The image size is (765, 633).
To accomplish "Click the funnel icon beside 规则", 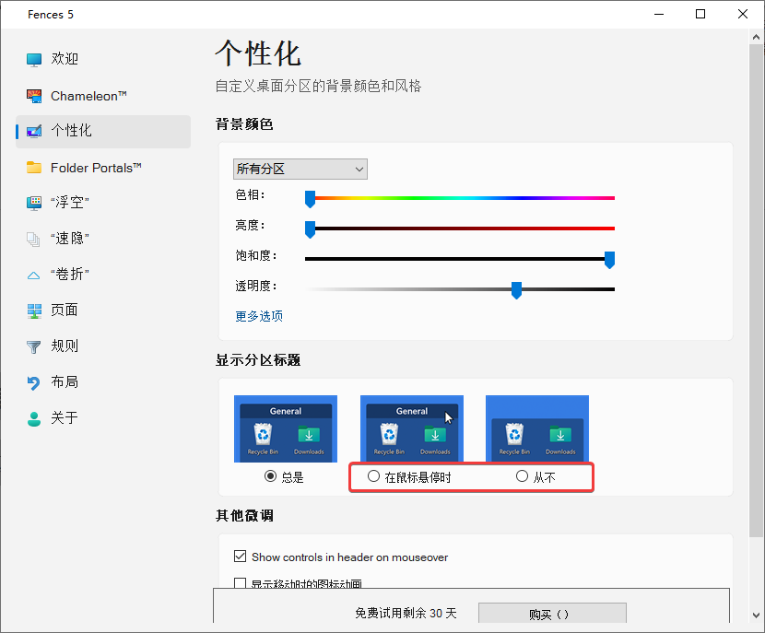I will click(34, 346).
